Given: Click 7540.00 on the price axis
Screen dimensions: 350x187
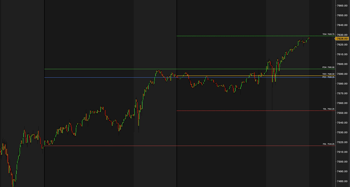Looking at the screenshot, I should pyautogui.click(x=342, y=123).
